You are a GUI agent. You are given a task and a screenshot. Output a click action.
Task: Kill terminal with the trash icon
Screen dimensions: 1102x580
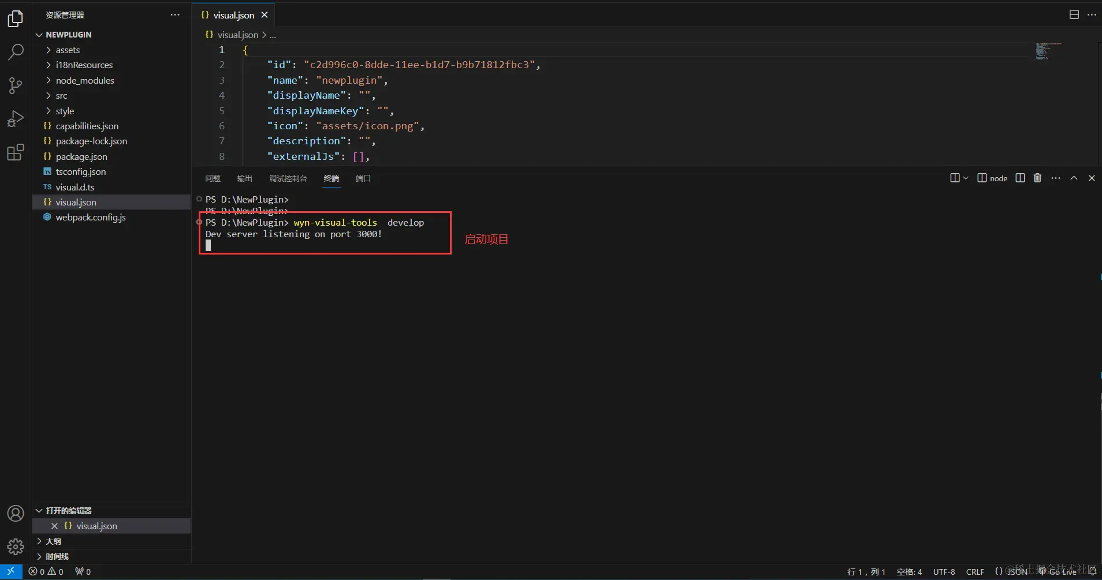point(1037,178)
